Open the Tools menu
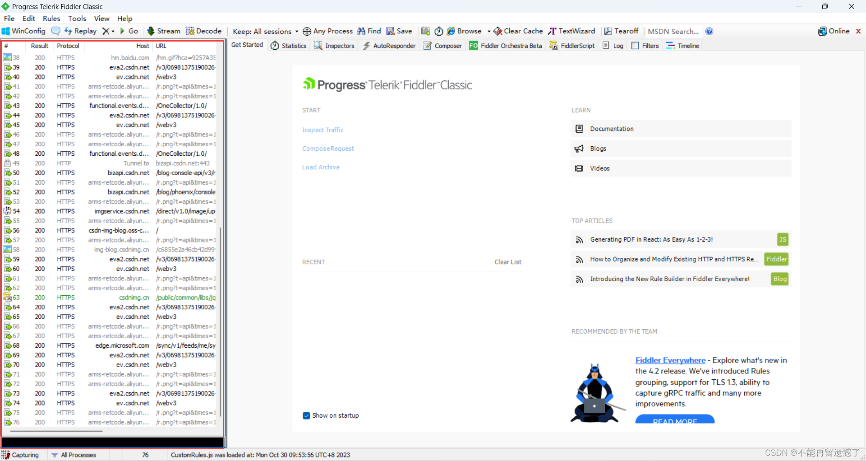This screenshot has height=461, width=866. pos(77,19)
